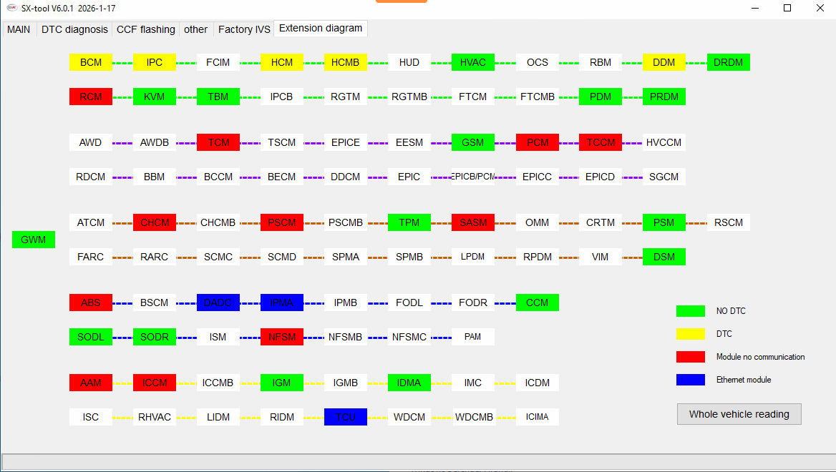836x472 pixels.
Task: Select the Factory IVS tab
Action: [x=244, y=29]
